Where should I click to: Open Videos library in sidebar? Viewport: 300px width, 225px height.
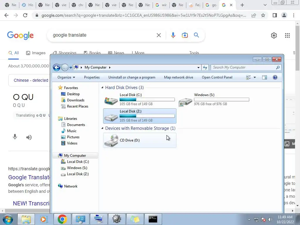pos(72,143)
